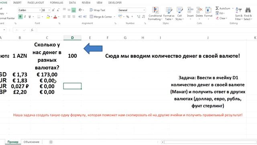
Task: Click Merge & Center
Action: click(101, 17)
